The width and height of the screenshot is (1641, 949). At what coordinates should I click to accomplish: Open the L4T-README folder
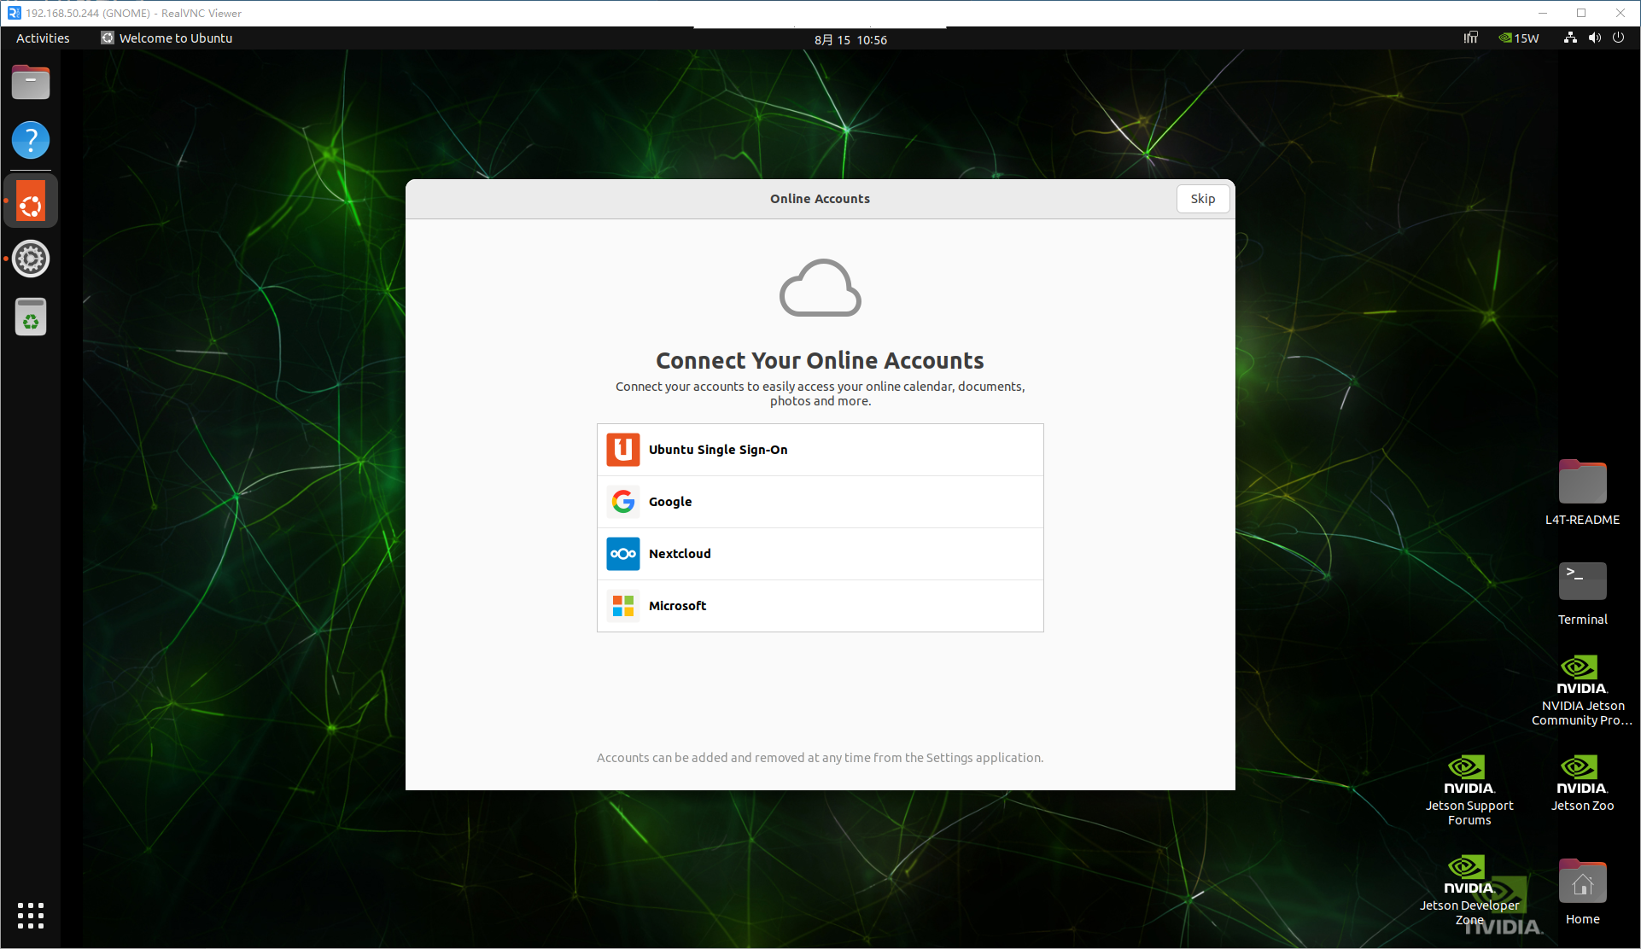[x=1582, y=492]
